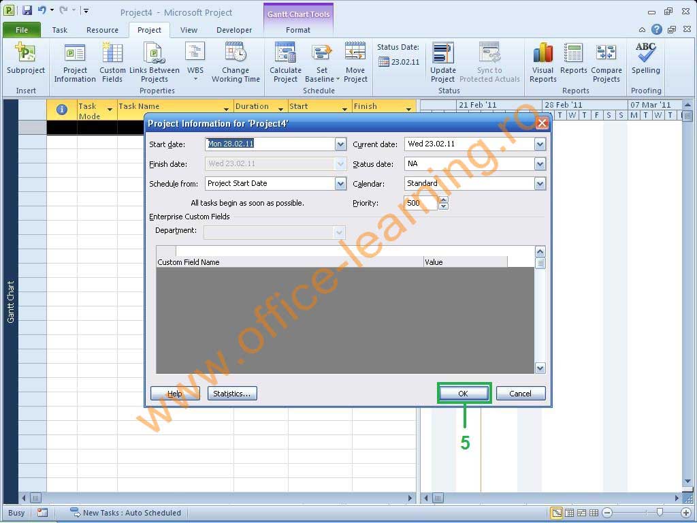Open Task Name column filter arrow

[226, 110]
